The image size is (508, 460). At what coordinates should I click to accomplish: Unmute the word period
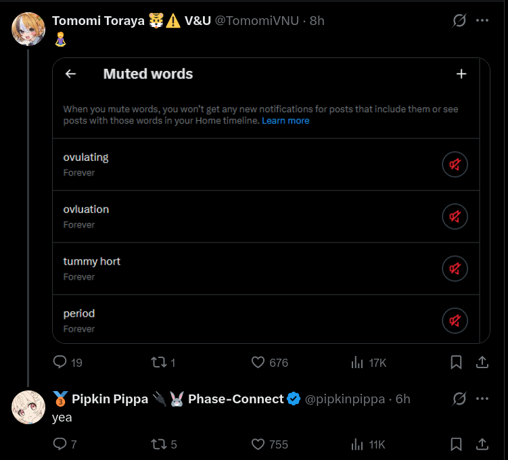pyautogui.click(x=455, y=321)
